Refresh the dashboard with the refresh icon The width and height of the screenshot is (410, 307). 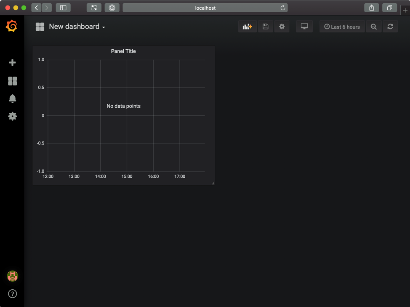pos(390,27)
